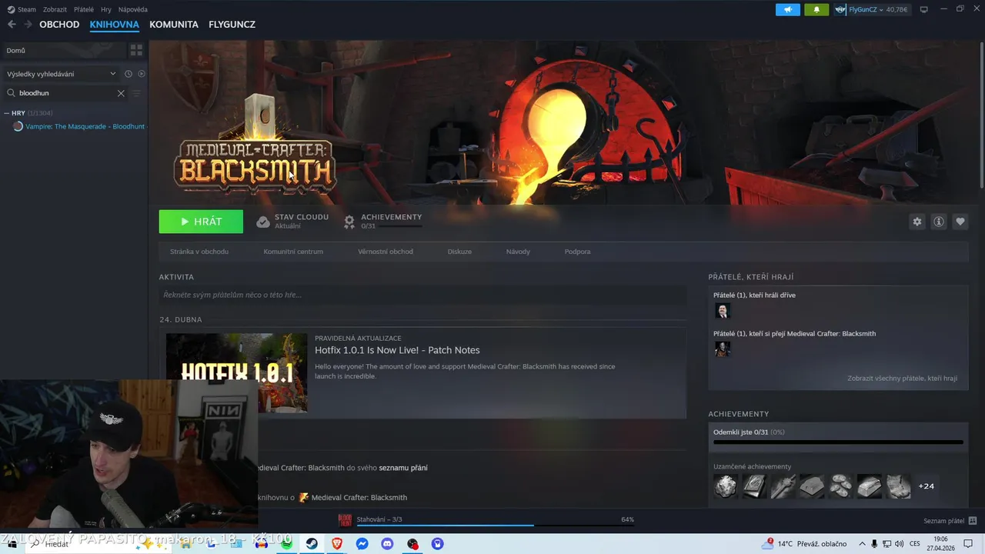Open the green notifications bell
The image size is (985, 554).
[x=816, y=9]
